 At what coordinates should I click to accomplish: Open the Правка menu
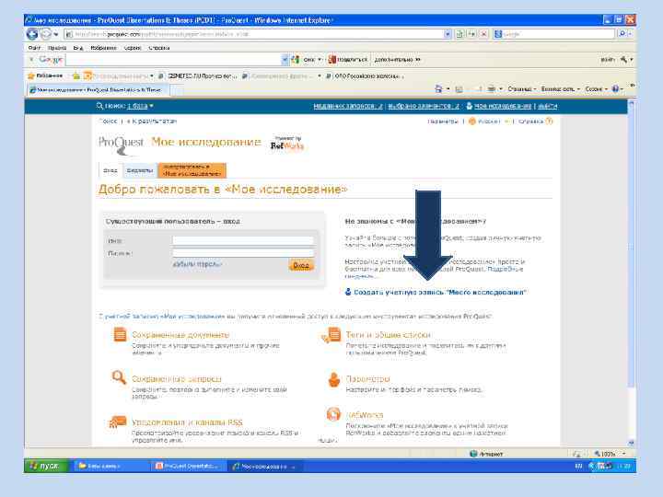tap(57, 48)
